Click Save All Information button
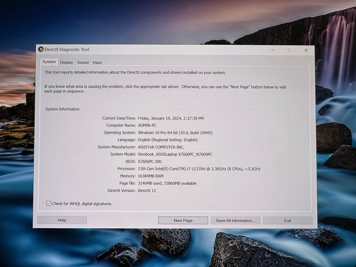Screen dimensions: 356x267 pos(235,220)
